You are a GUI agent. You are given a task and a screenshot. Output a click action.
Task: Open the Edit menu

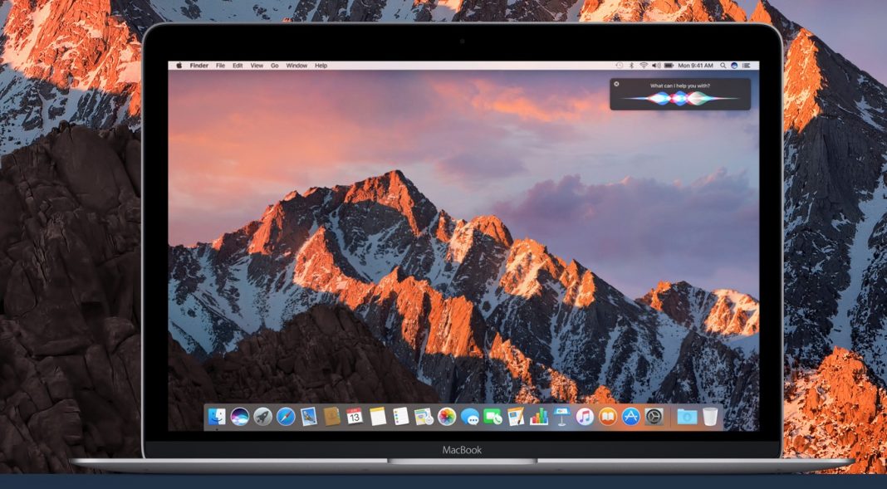tap(238, 66)
